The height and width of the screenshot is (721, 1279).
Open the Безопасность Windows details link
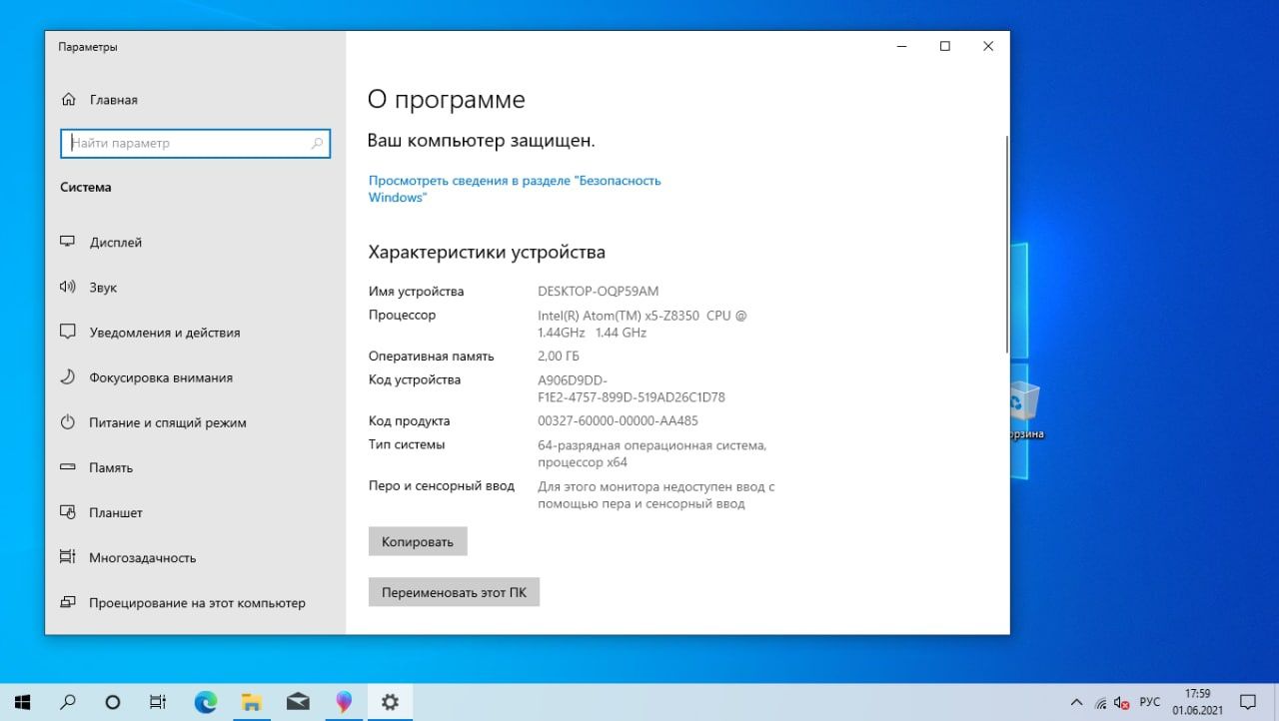pyautogui.click(x=515, y=189)
